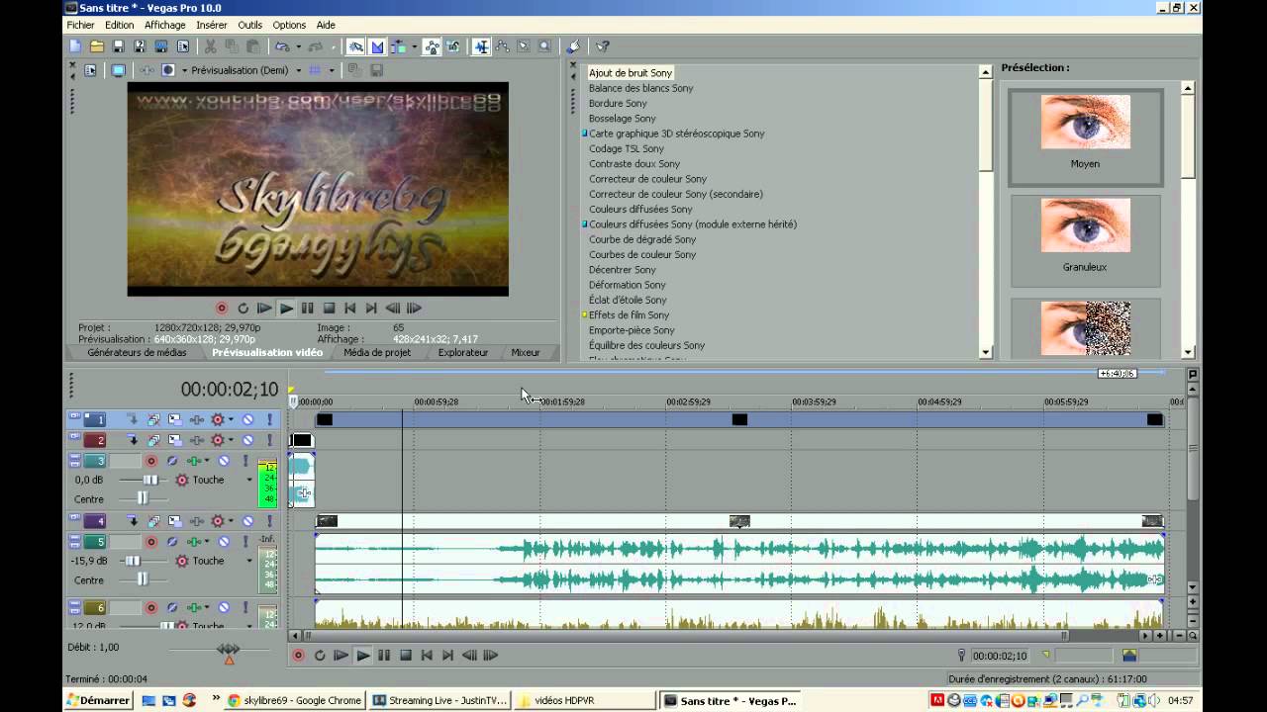This screenshot has width=1267, height=712.
Task: Jump to project end in timeline transport
Action: (448, 655)
